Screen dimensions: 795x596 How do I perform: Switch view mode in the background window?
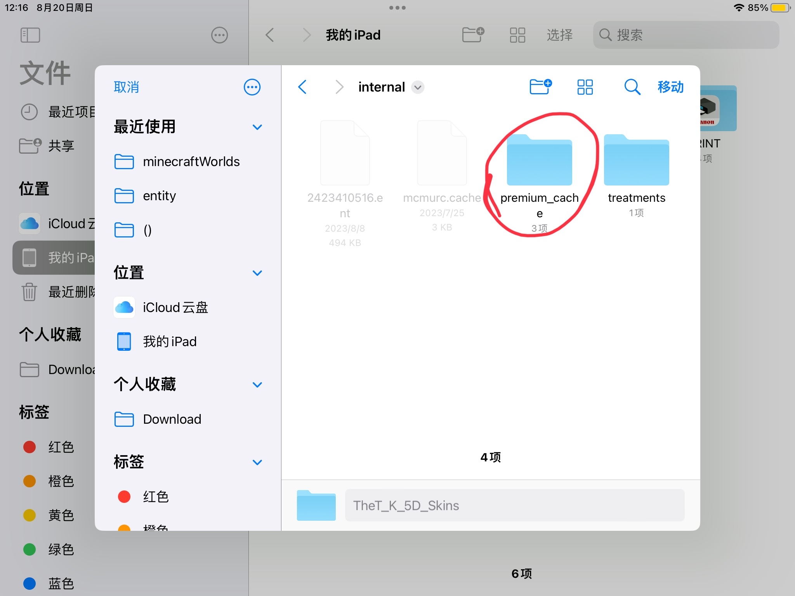[x=517, y=35]
